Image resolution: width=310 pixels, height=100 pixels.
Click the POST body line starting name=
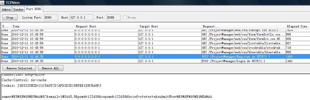(107, 97)
